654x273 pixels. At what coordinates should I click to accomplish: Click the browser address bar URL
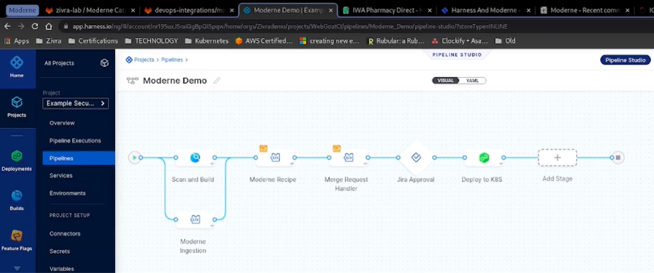290,26
